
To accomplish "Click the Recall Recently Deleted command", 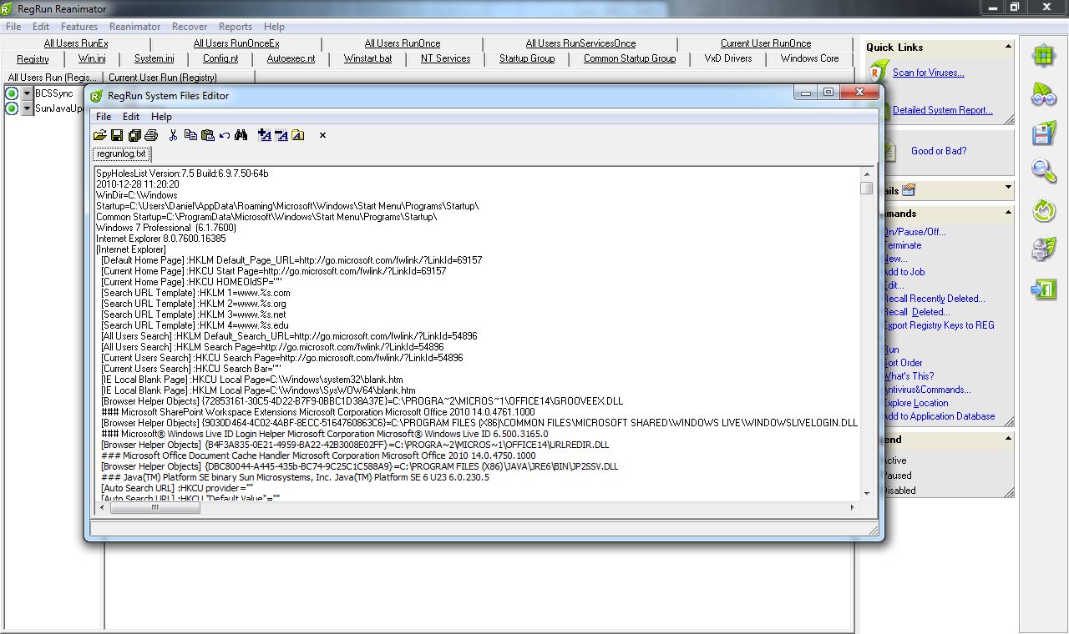I will tap(935, 299).
